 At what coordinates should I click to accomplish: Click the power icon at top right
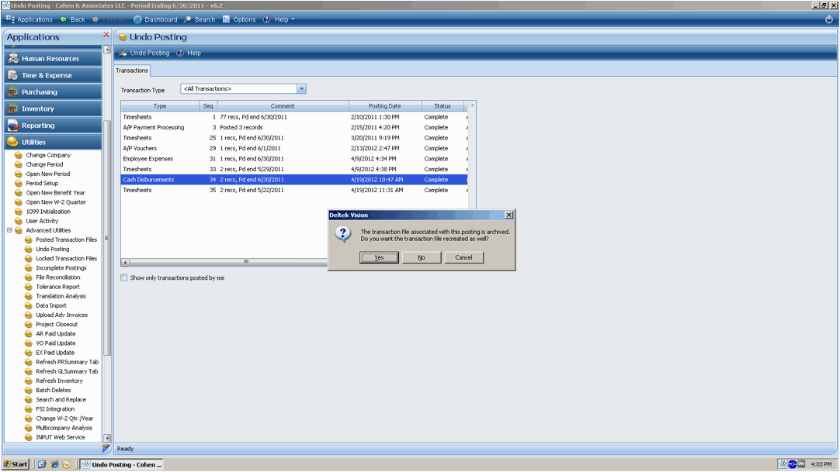[x=828, y=19]
